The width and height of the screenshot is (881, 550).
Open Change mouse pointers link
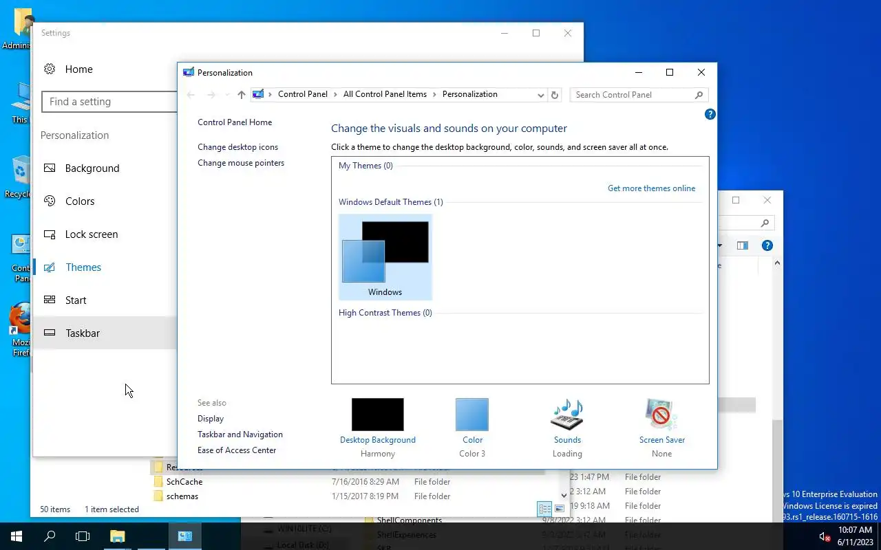point(241,163)
